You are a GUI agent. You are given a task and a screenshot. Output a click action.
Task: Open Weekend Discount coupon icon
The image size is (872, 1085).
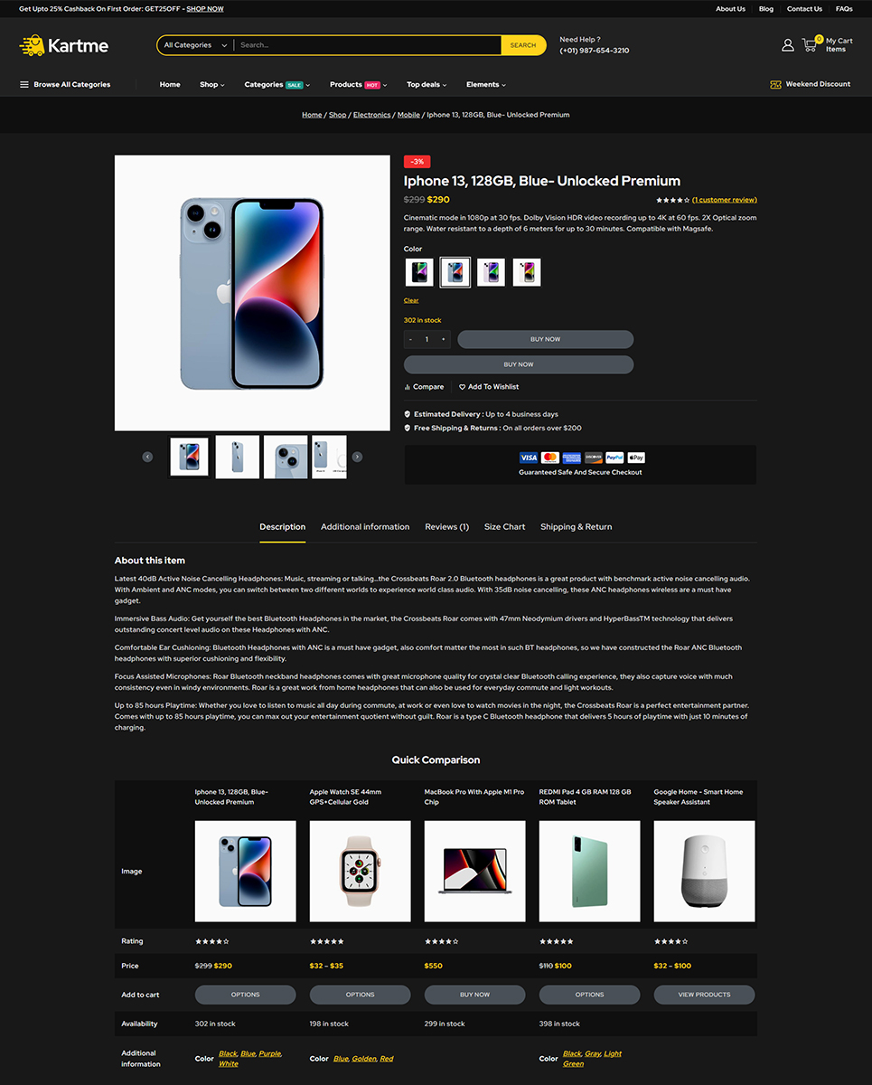point(775,84)
